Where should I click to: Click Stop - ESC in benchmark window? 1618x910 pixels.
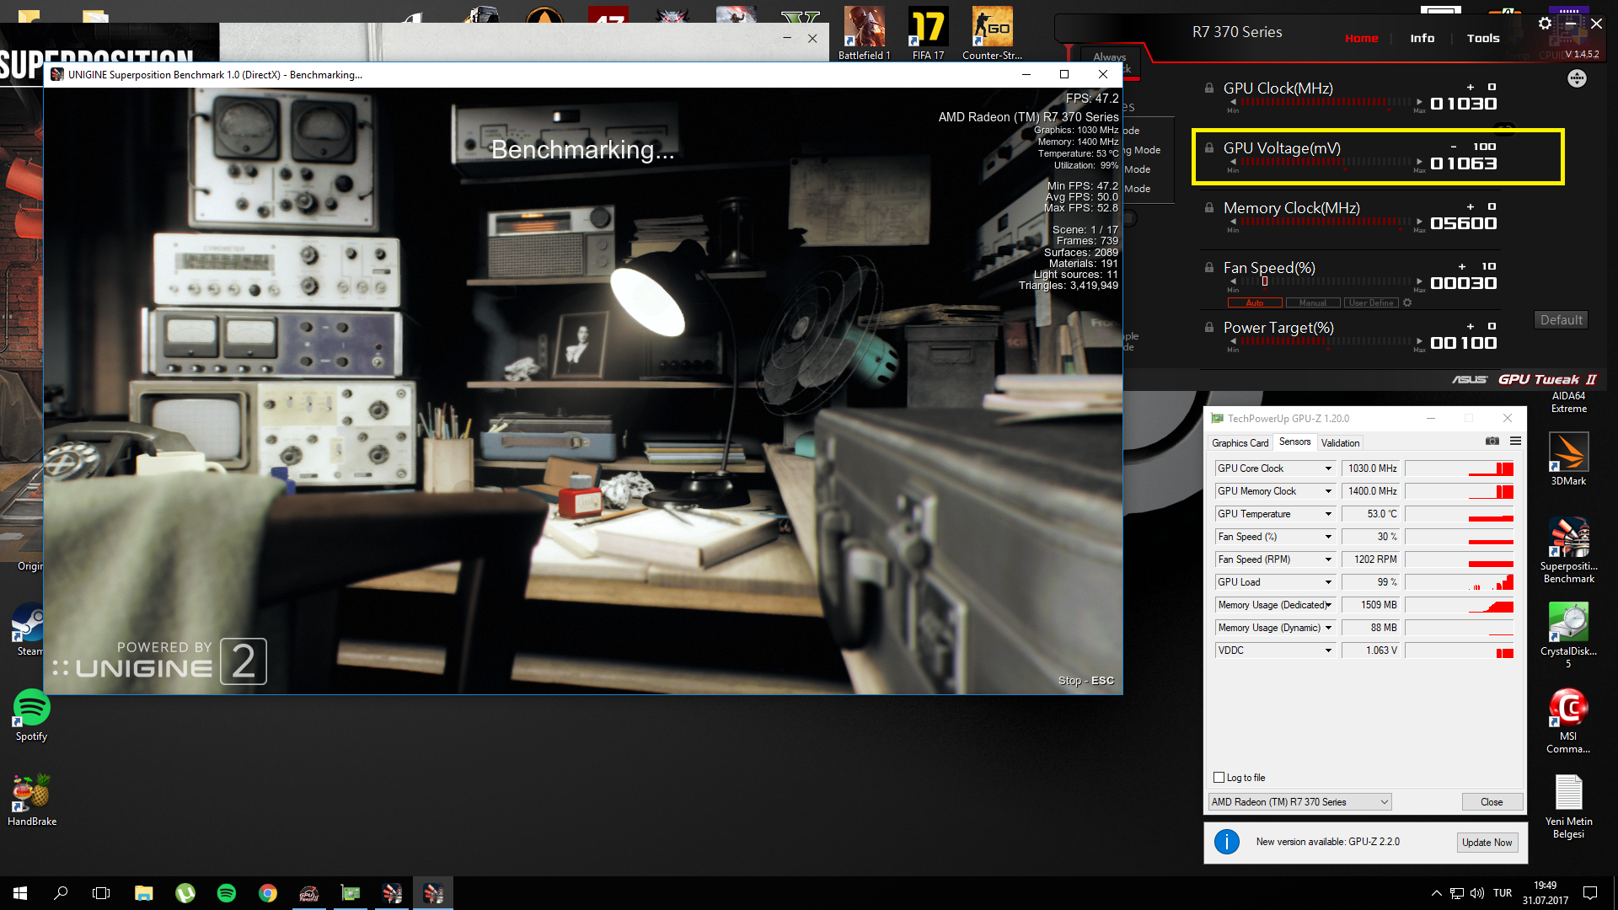point(1085,681)
